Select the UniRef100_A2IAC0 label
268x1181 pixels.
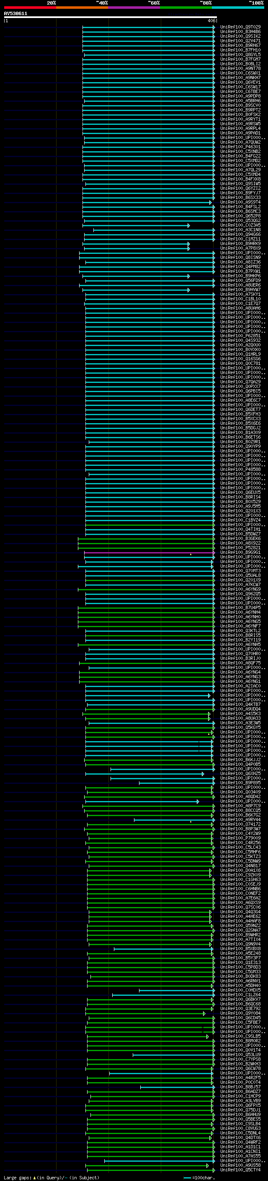240,686
